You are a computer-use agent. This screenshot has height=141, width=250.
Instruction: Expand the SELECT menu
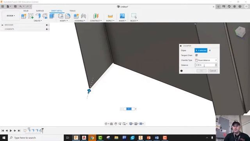(x=134, y=21)
